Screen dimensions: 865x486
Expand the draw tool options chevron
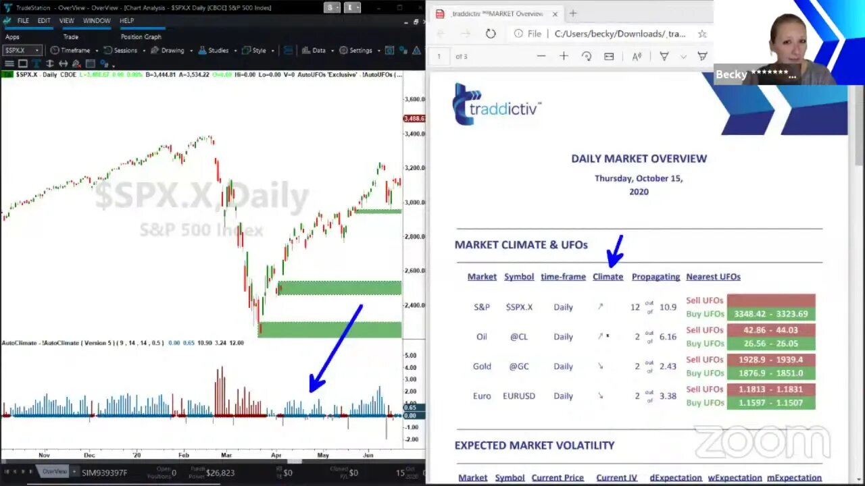[x=683, y=57]
